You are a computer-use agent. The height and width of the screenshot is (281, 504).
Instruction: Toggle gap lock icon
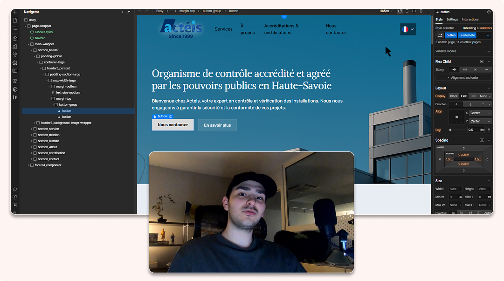pos(489,130)
